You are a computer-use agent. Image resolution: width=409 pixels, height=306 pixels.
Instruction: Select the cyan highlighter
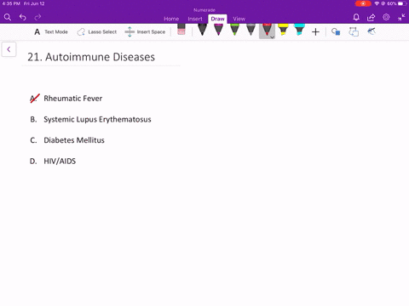pos(299,30)
